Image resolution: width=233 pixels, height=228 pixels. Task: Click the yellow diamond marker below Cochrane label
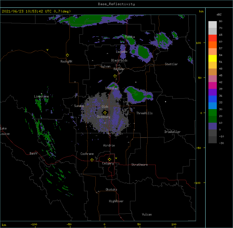(x=92, y=160)
